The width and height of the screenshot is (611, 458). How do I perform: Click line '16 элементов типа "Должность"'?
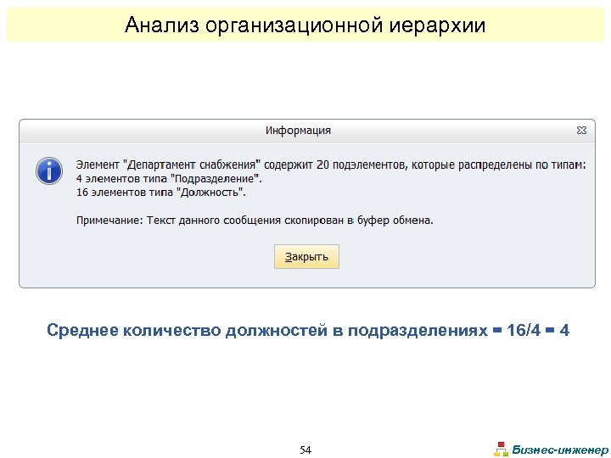161,193
